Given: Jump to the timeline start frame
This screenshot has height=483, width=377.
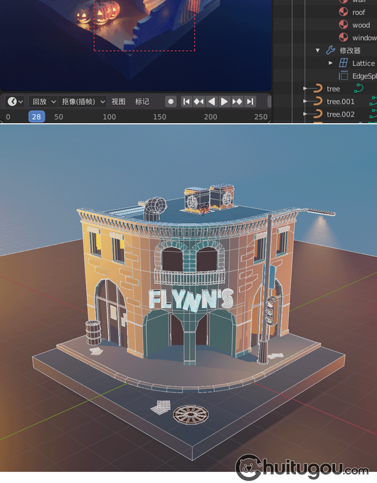Looking at the screenshot, I should pos(186,102).
